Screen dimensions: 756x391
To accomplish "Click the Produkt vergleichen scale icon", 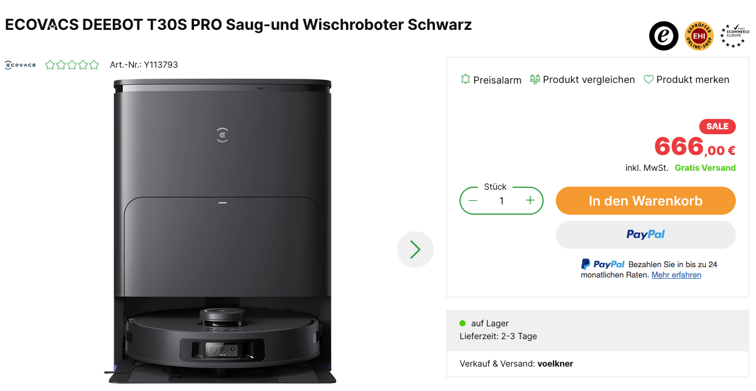I will tap(535, 79).
